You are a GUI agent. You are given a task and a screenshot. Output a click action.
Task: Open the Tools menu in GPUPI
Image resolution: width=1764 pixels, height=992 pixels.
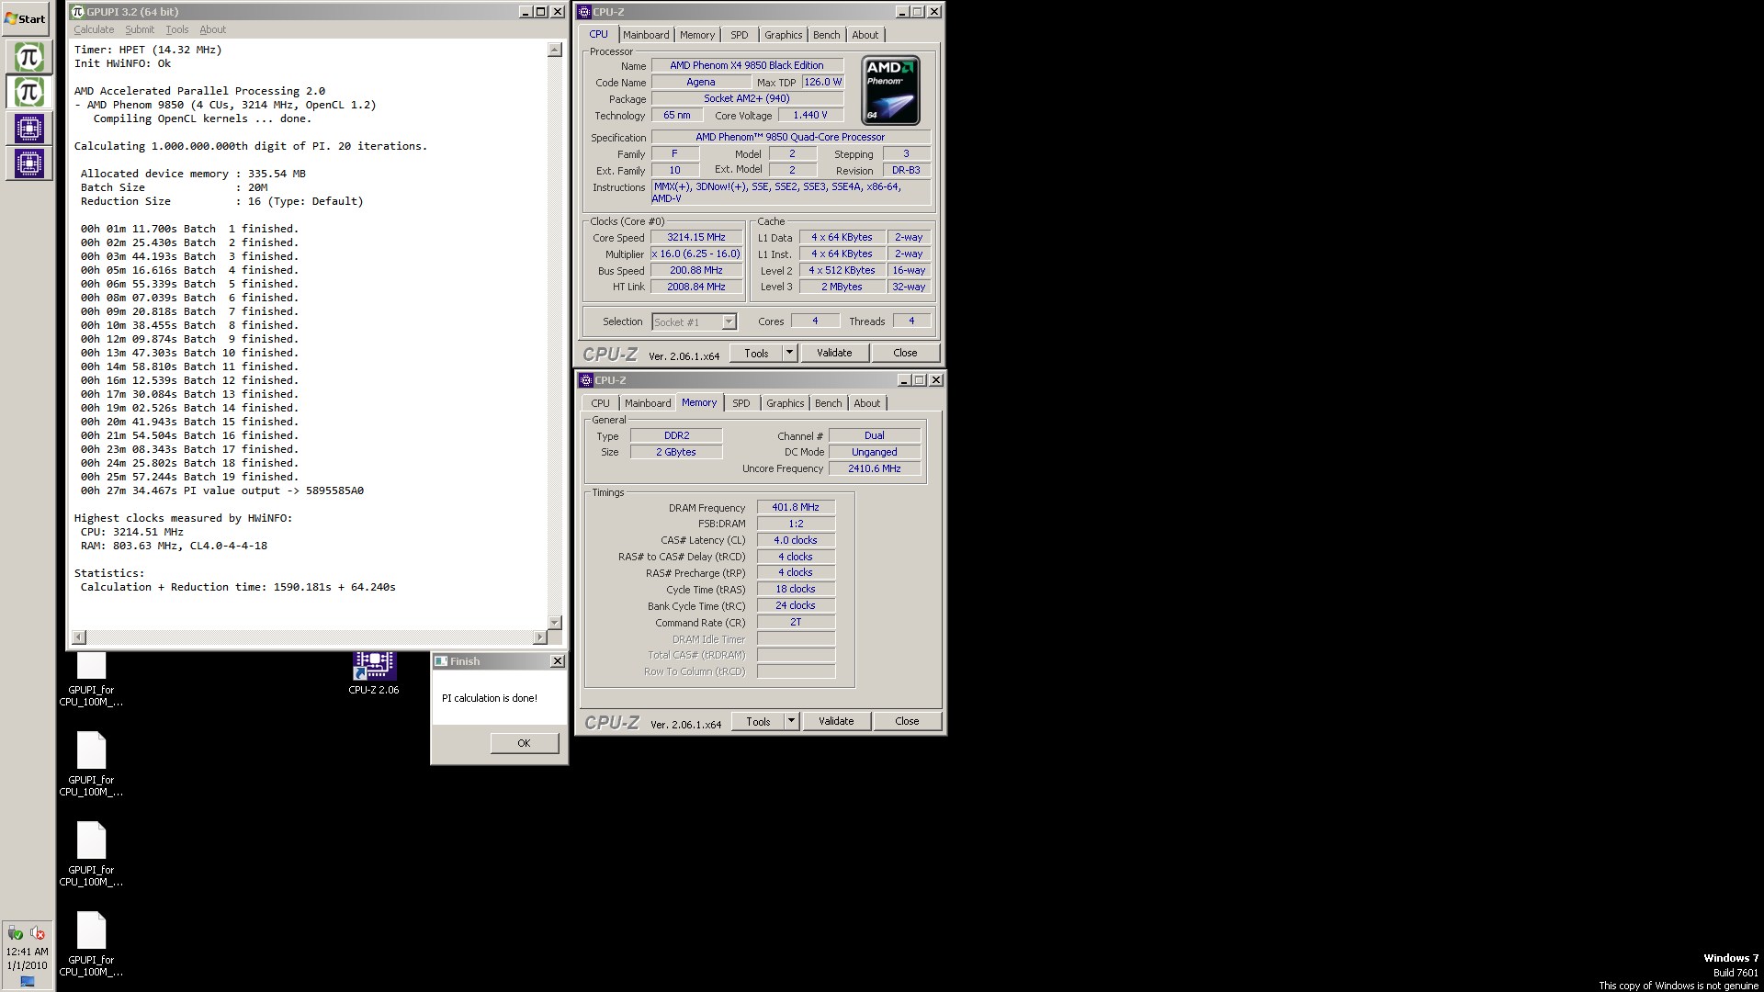pos(176,29)
